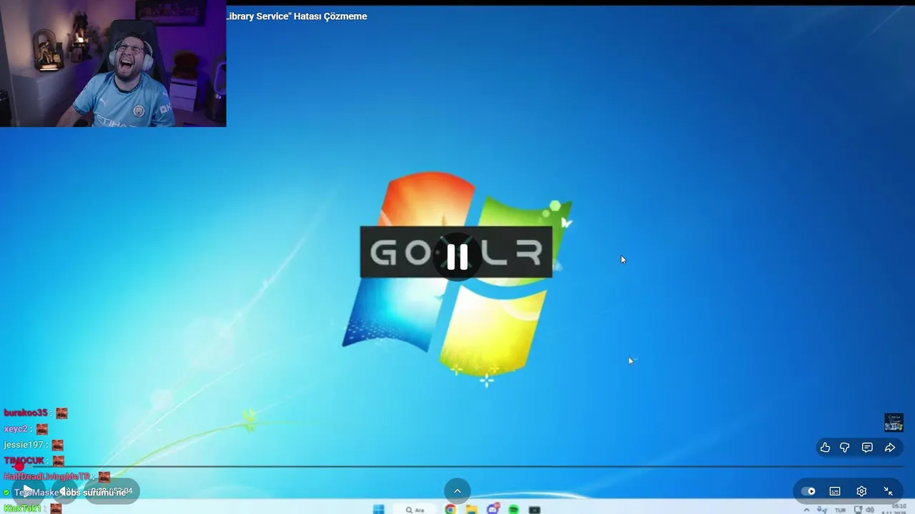Open the Discord taskbar icon
The width and height of the screenshot is (915, 514).
(x=493, y=510)
